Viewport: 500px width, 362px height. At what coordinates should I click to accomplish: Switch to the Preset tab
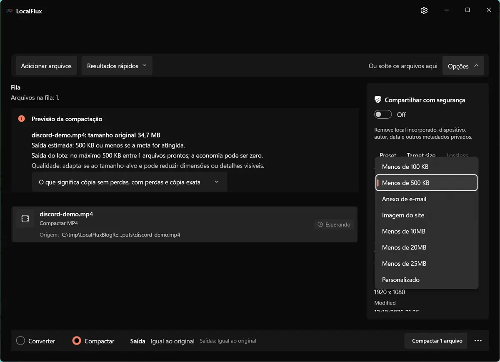[x=388, y=155]
